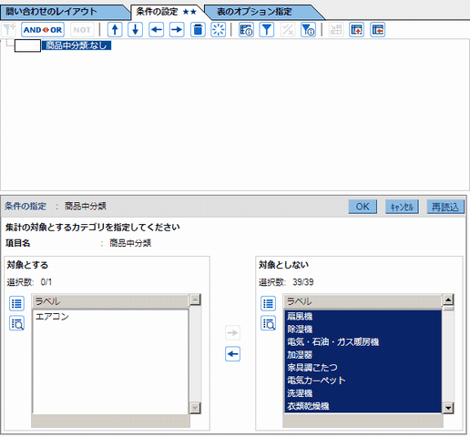This screenshot has width=470, height=437.
Task: Click the funnel with info icon
Action: 308,30
